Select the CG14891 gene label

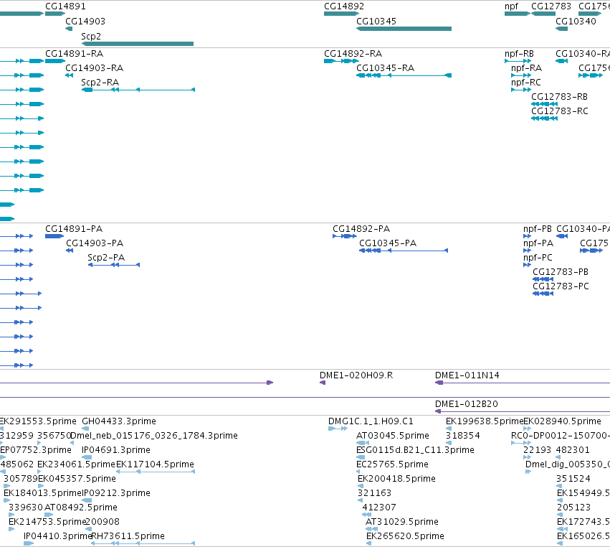pyautogui.click(x=65, y=6)
